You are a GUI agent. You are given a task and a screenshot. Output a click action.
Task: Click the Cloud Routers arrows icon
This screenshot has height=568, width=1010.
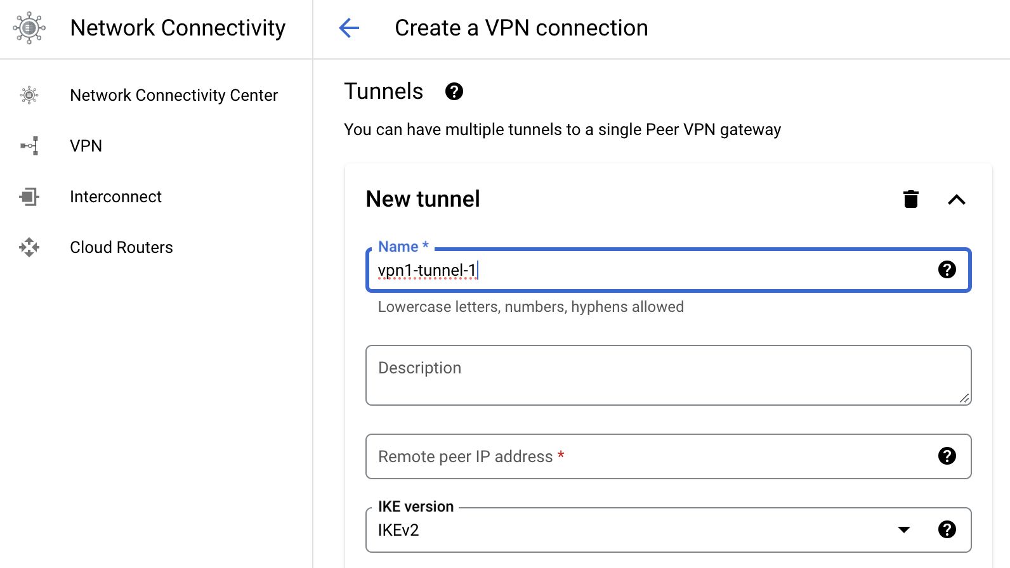(x=29, y=247)
